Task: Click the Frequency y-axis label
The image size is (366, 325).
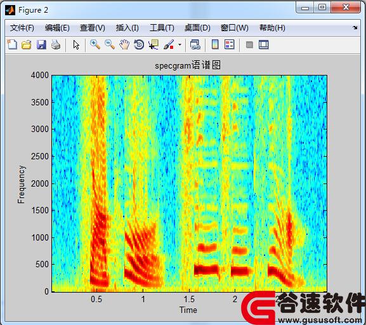Action: point(21,184)
